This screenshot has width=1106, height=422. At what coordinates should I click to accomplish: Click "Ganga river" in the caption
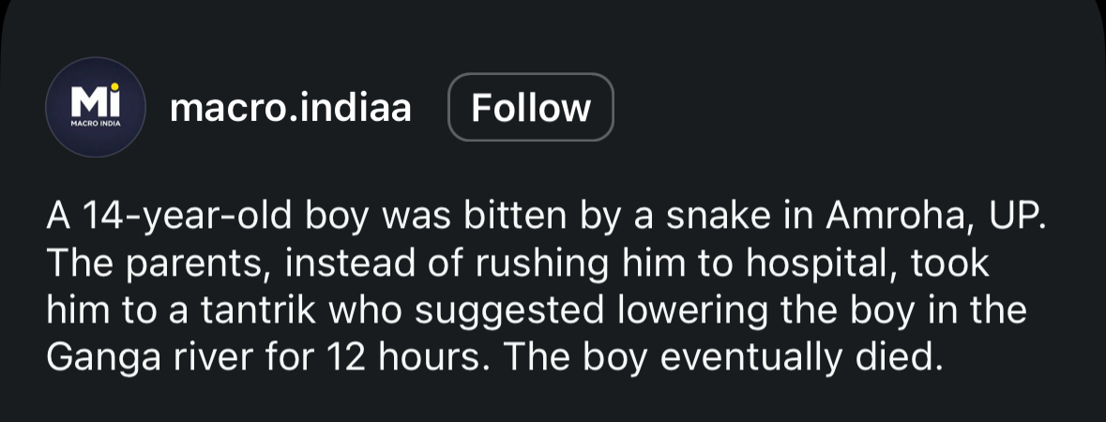pyautogui.click(x=151, y=356)
